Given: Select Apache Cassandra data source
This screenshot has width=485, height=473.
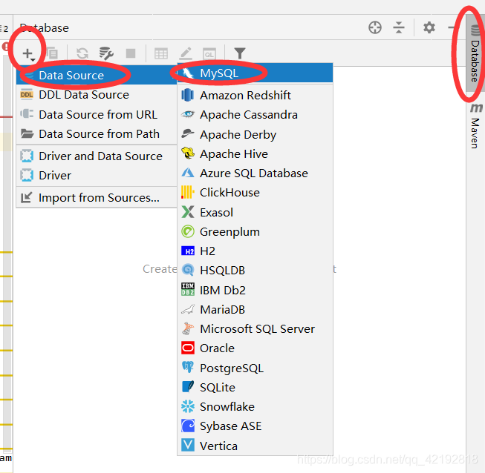Looking at the screenshot, I should 255,115.
